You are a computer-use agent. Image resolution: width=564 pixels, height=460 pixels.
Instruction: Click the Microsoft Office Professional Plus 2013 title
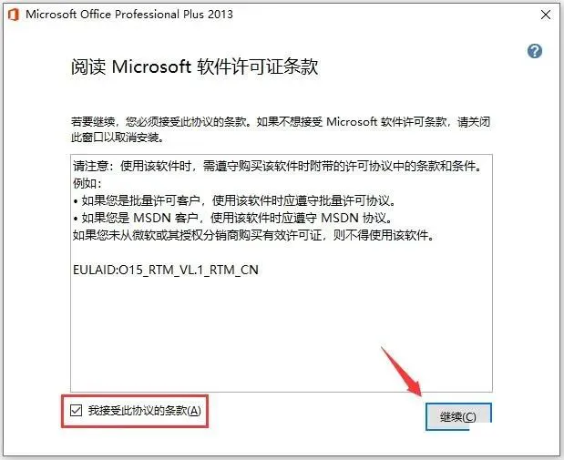tap(129, 15)
